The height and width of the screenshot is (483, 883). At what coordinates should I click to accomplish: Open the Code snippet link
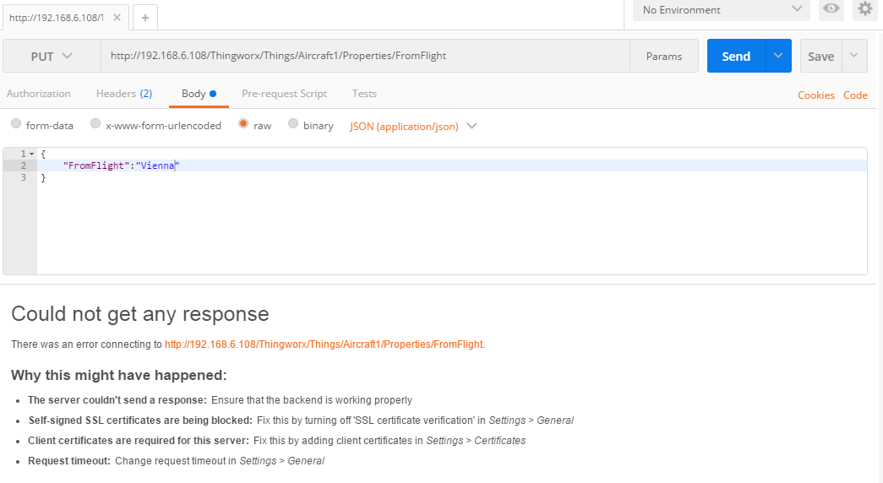click(x=855, y=95)
